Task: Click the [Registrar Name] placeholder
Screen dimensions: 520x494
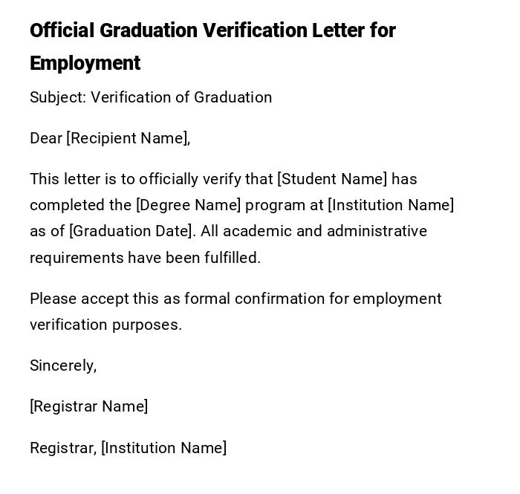Action: (88, 406)
